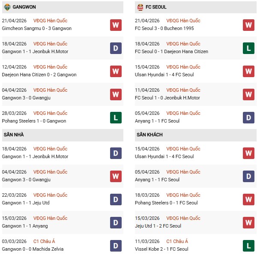Click D badge for 18/04 Gangwon recent form row

(x=116, y=48)
